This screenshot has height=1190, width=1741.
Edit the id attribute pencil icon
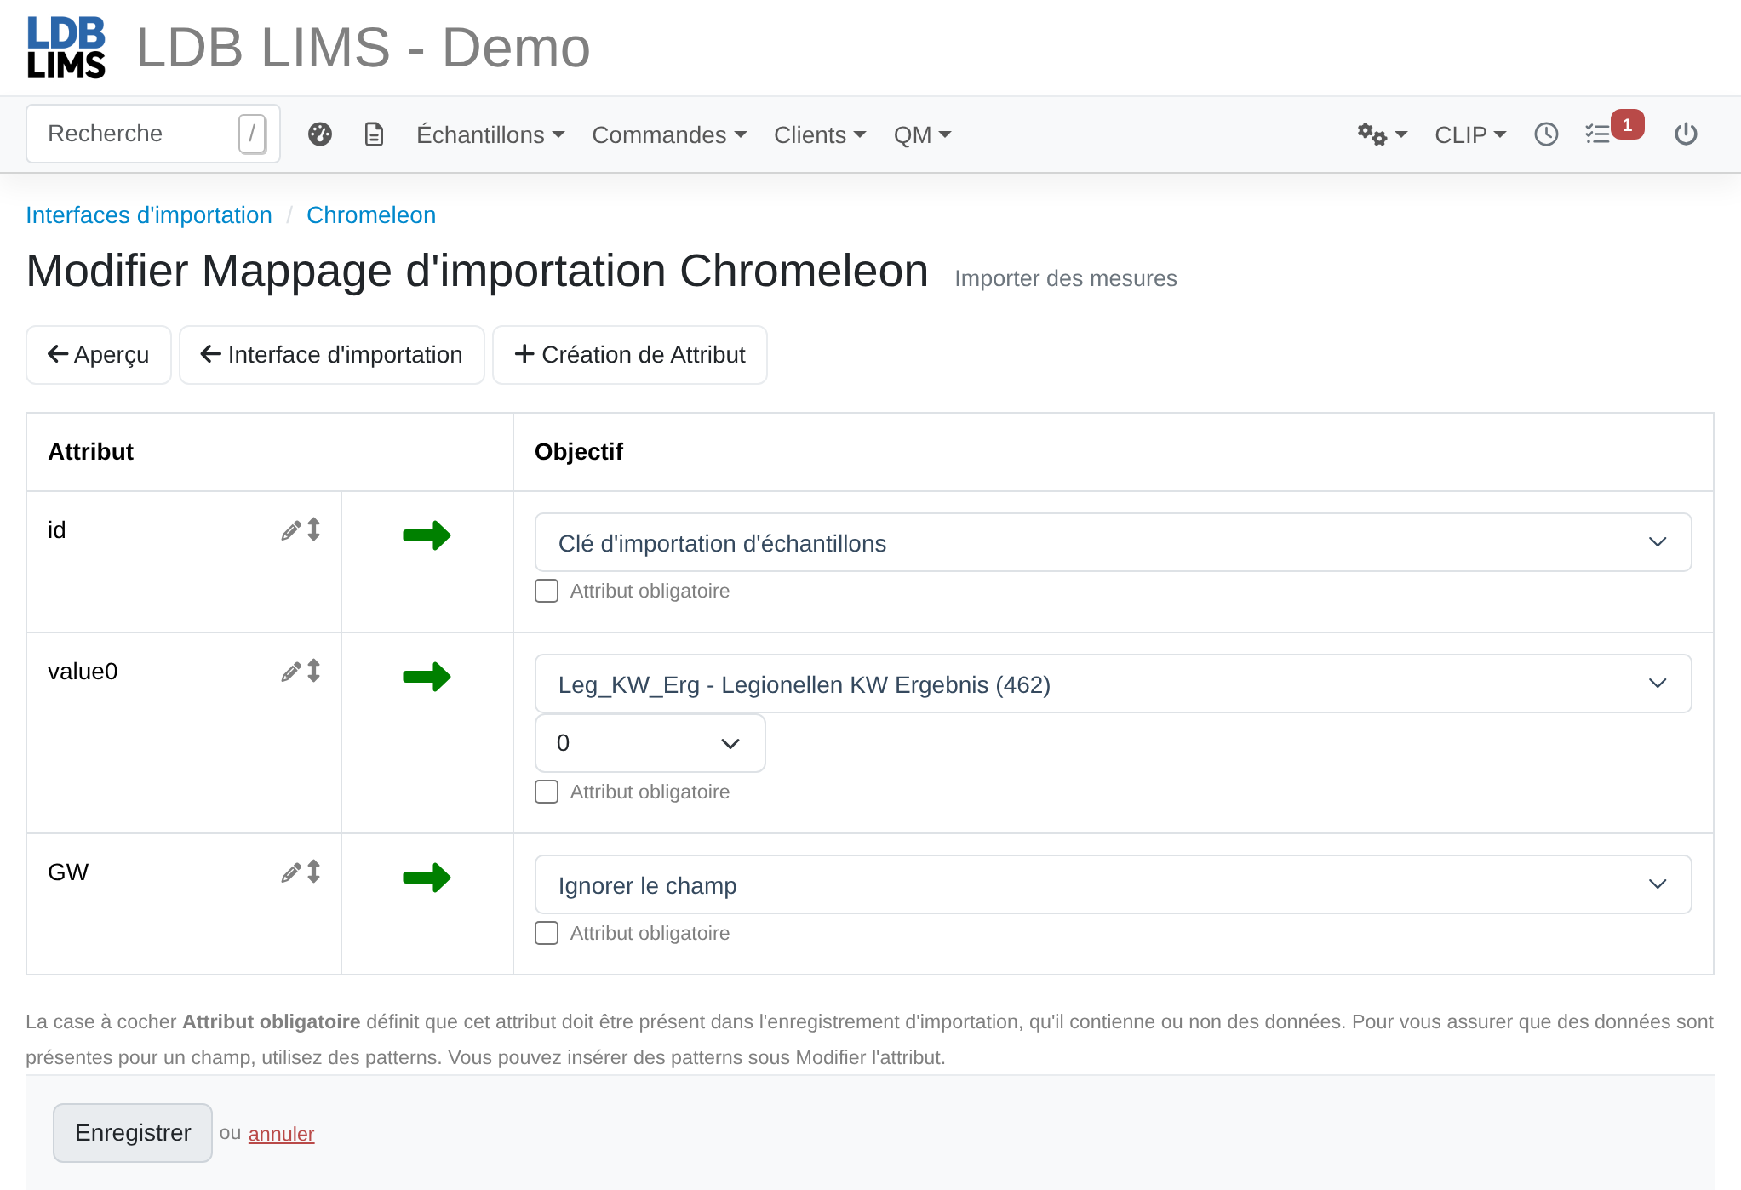click(x=291, y=530)
